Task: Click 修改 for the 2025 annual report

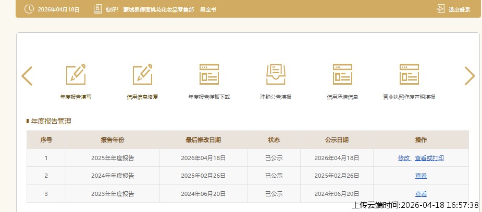Action: pyautogui.click(x=404, y=158)
